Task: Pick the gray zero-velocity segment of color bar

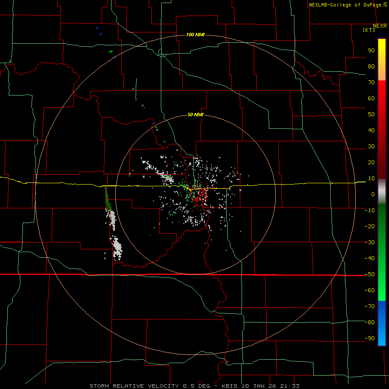Action: pyautogui.click(x=382, y=191)
